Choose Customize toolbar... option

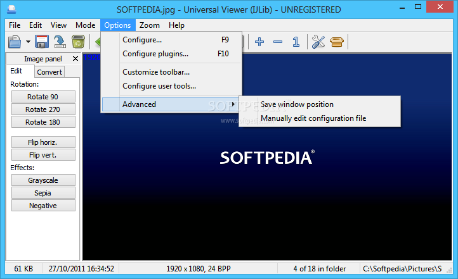click(x=172, y=72)
